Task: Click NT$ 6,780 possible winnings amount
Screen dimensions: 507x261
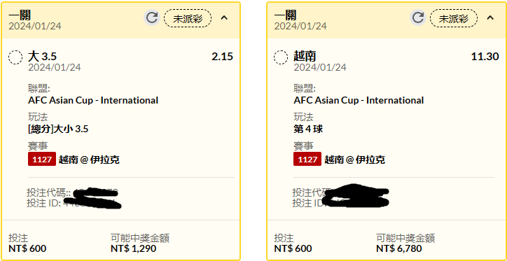Action: [x=399, y=248]
